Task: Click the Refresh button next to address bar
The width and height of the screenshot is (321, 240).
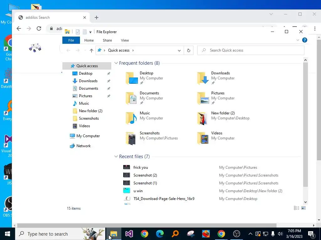Action: (188, 50)
